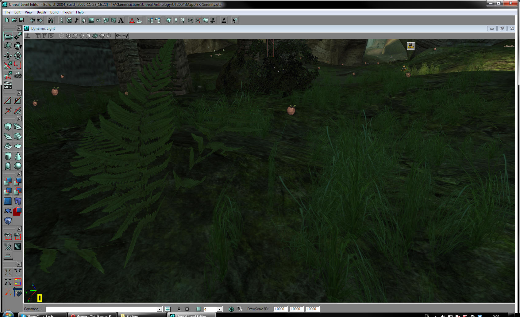Open the System folder taskbar button

tap(142, 315)
